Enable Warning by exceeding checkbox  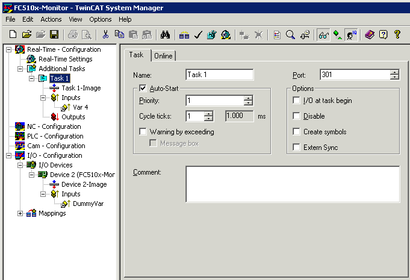click(x=143, y=131)
